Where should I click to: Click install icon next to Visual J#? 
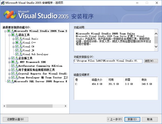coord(21,50)
